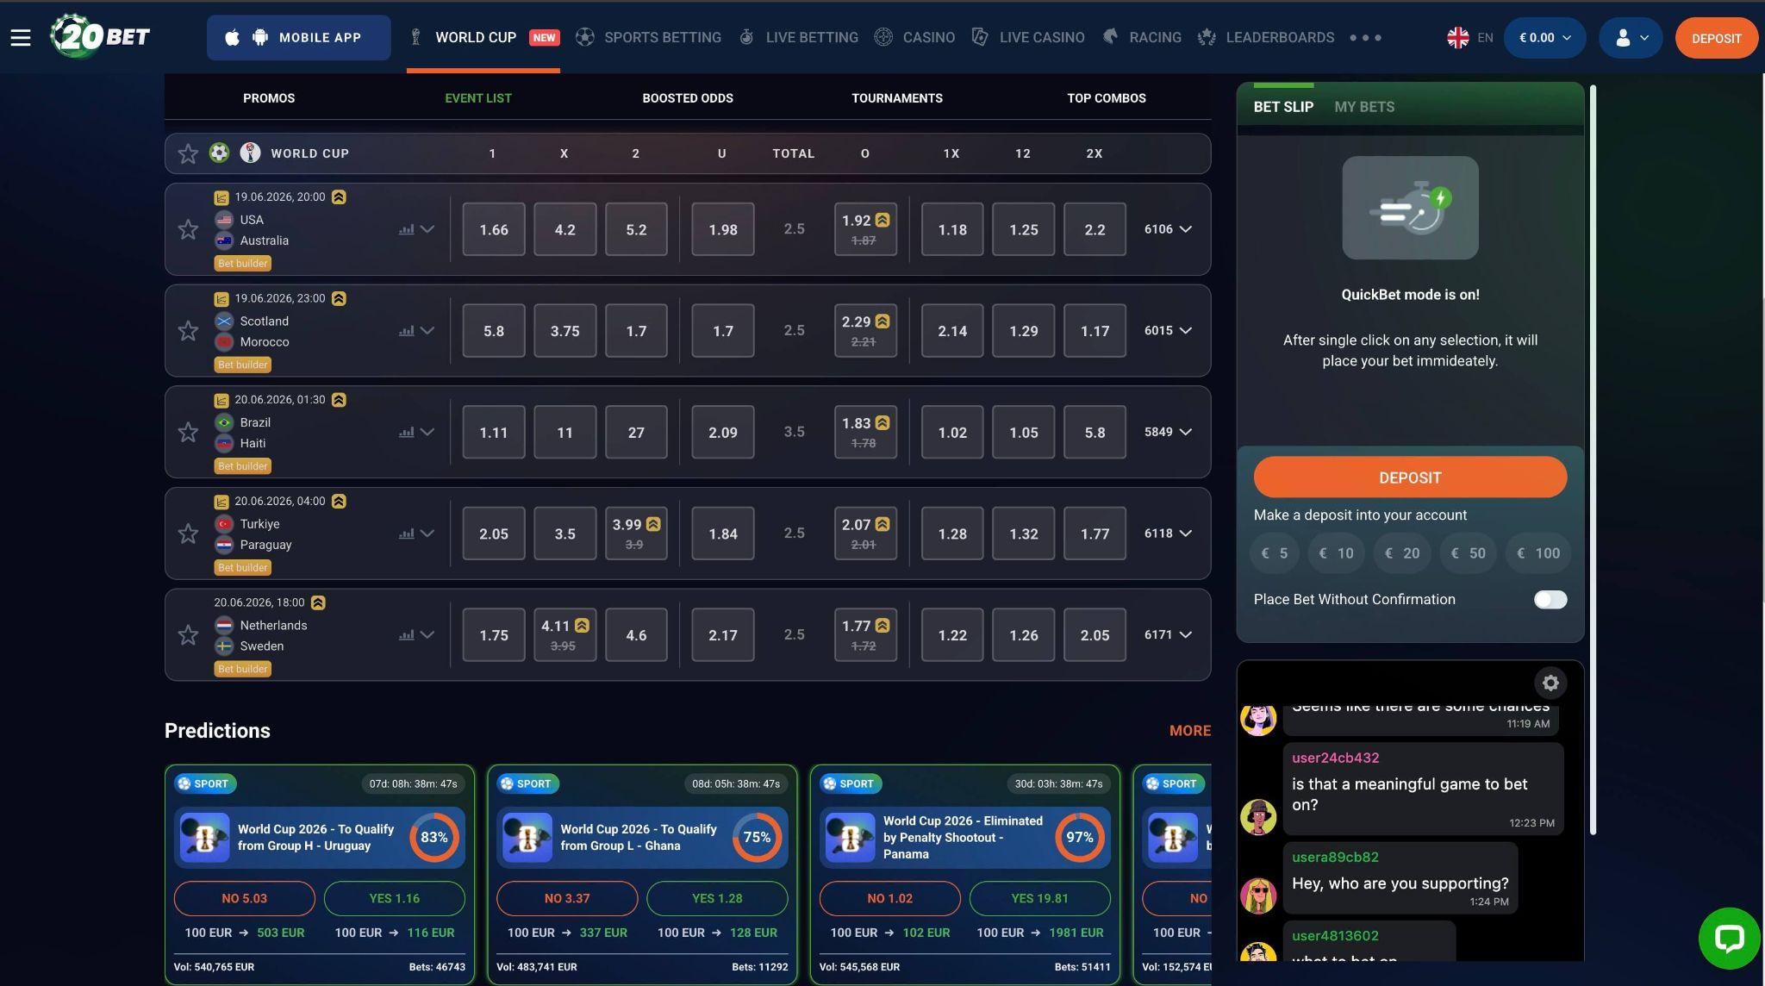This screenshot has width=1765, height=986.
Task: Open the user account dropdown
Action: pyautogui.click(x=1631, y=38)
